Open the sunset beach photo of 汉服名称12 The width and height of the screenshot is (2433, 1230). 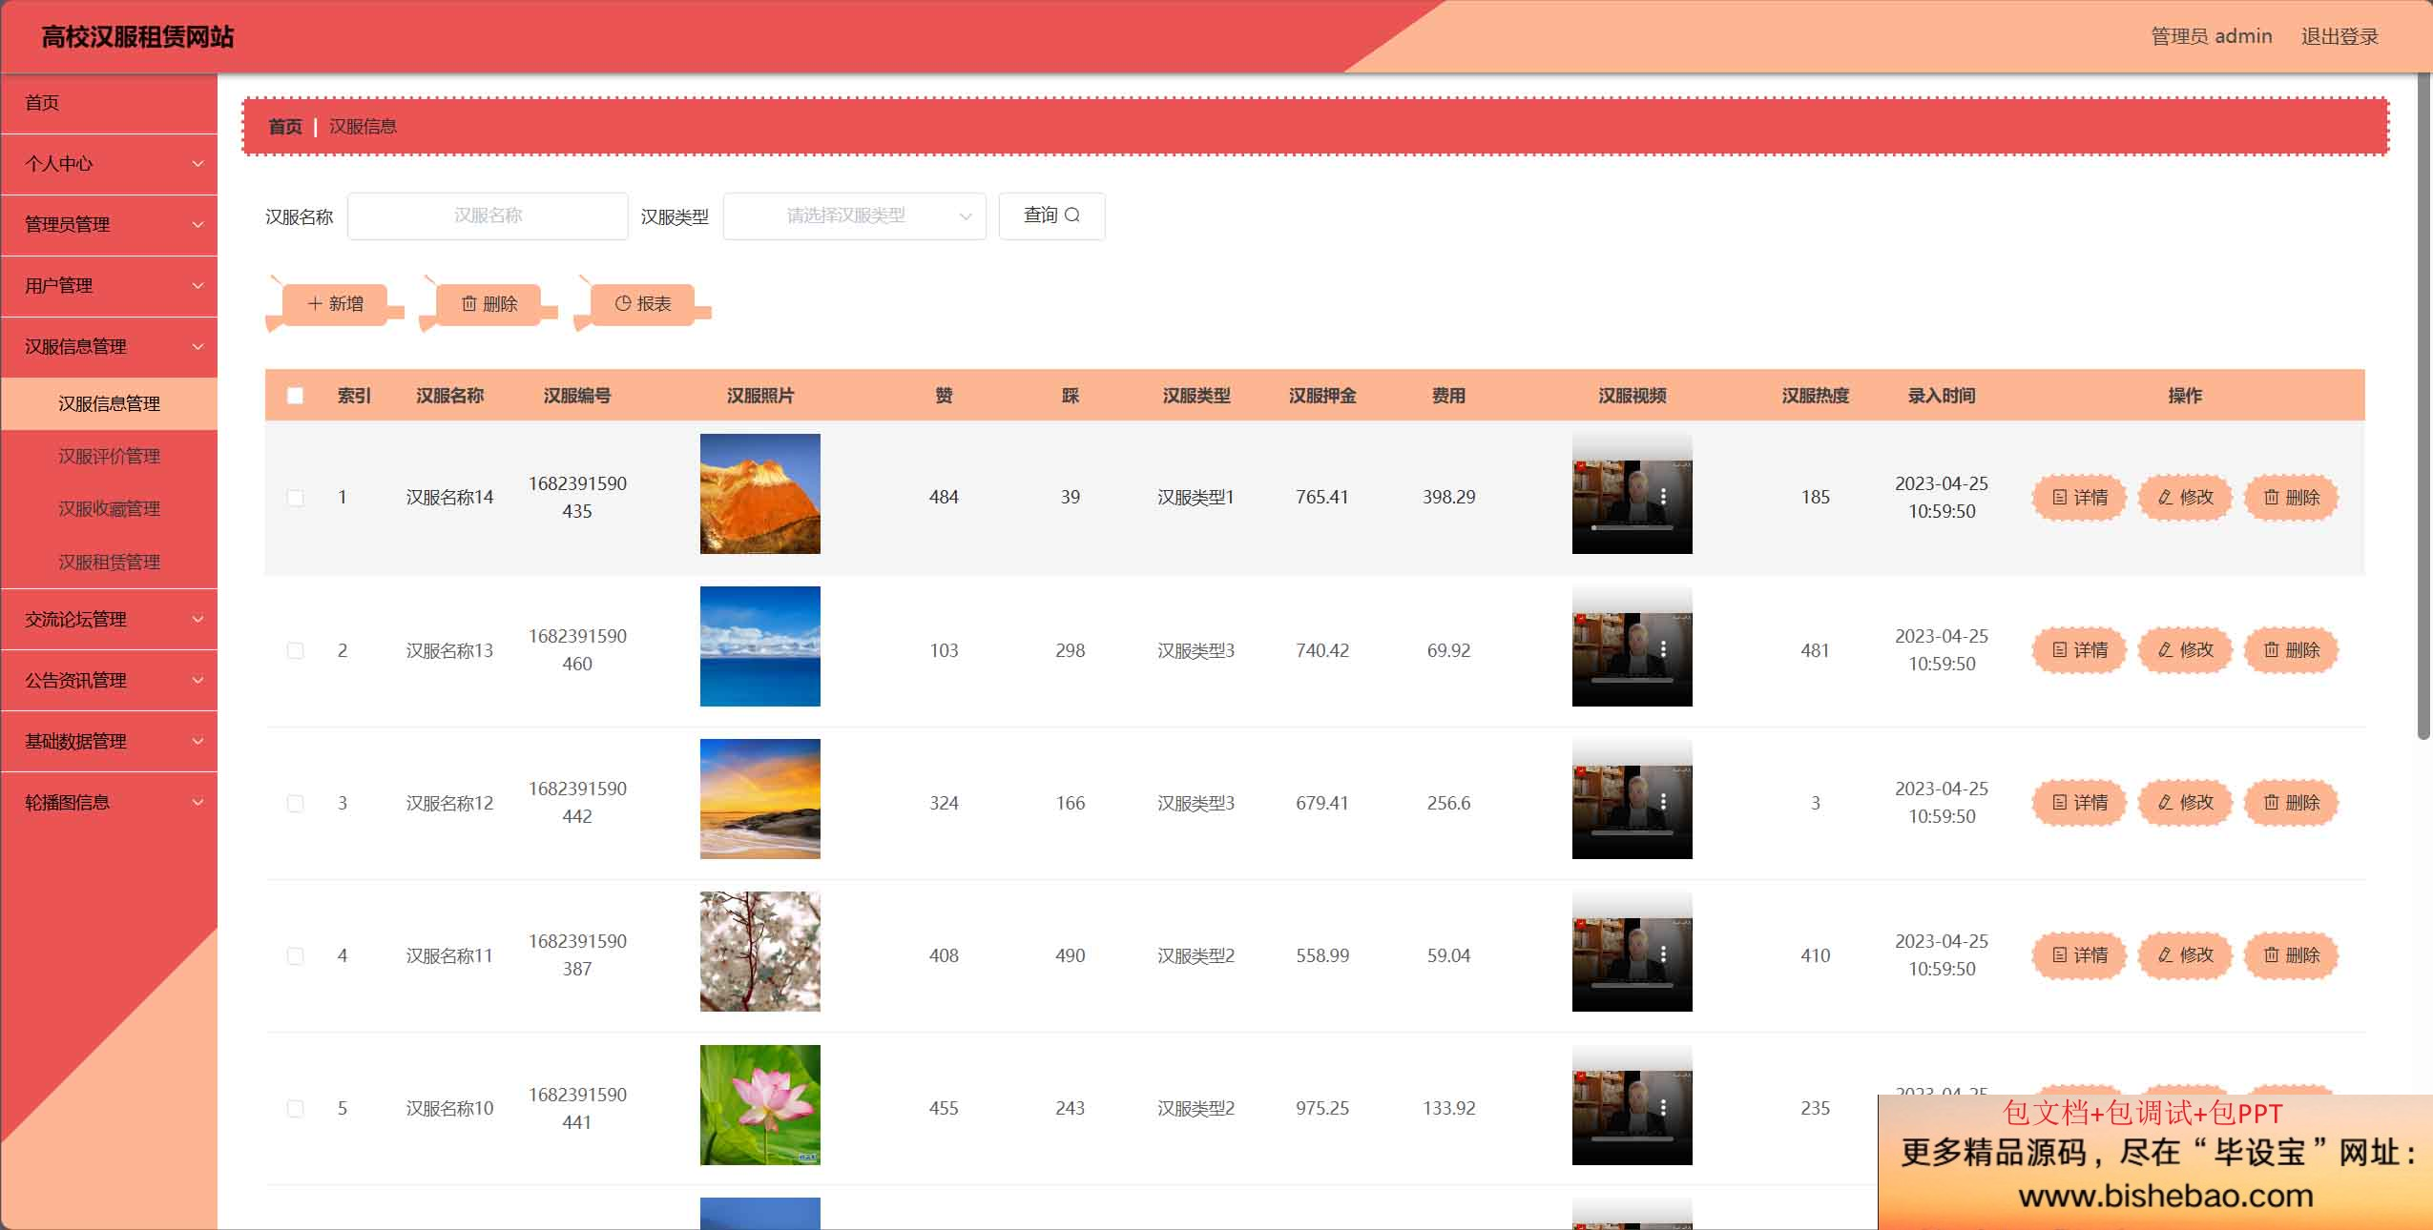click(759, 799)
